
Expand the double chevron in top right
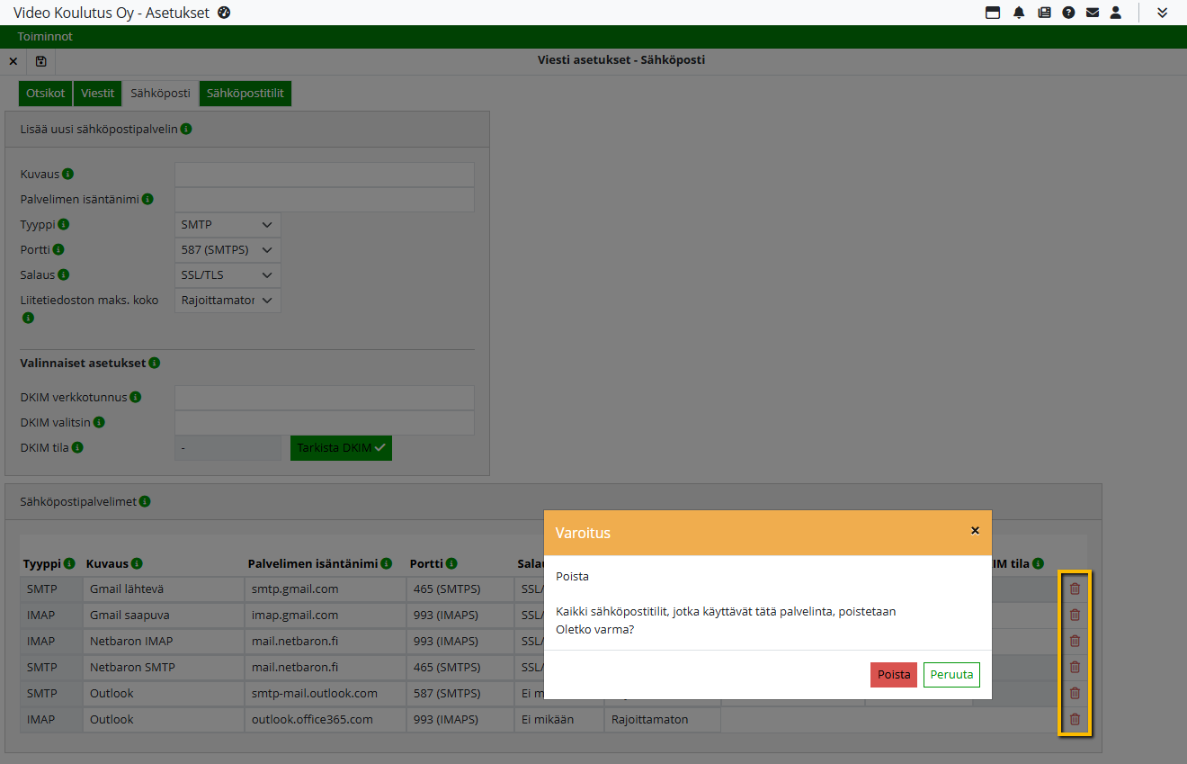pyautogui.click(x=1162, y=13)
